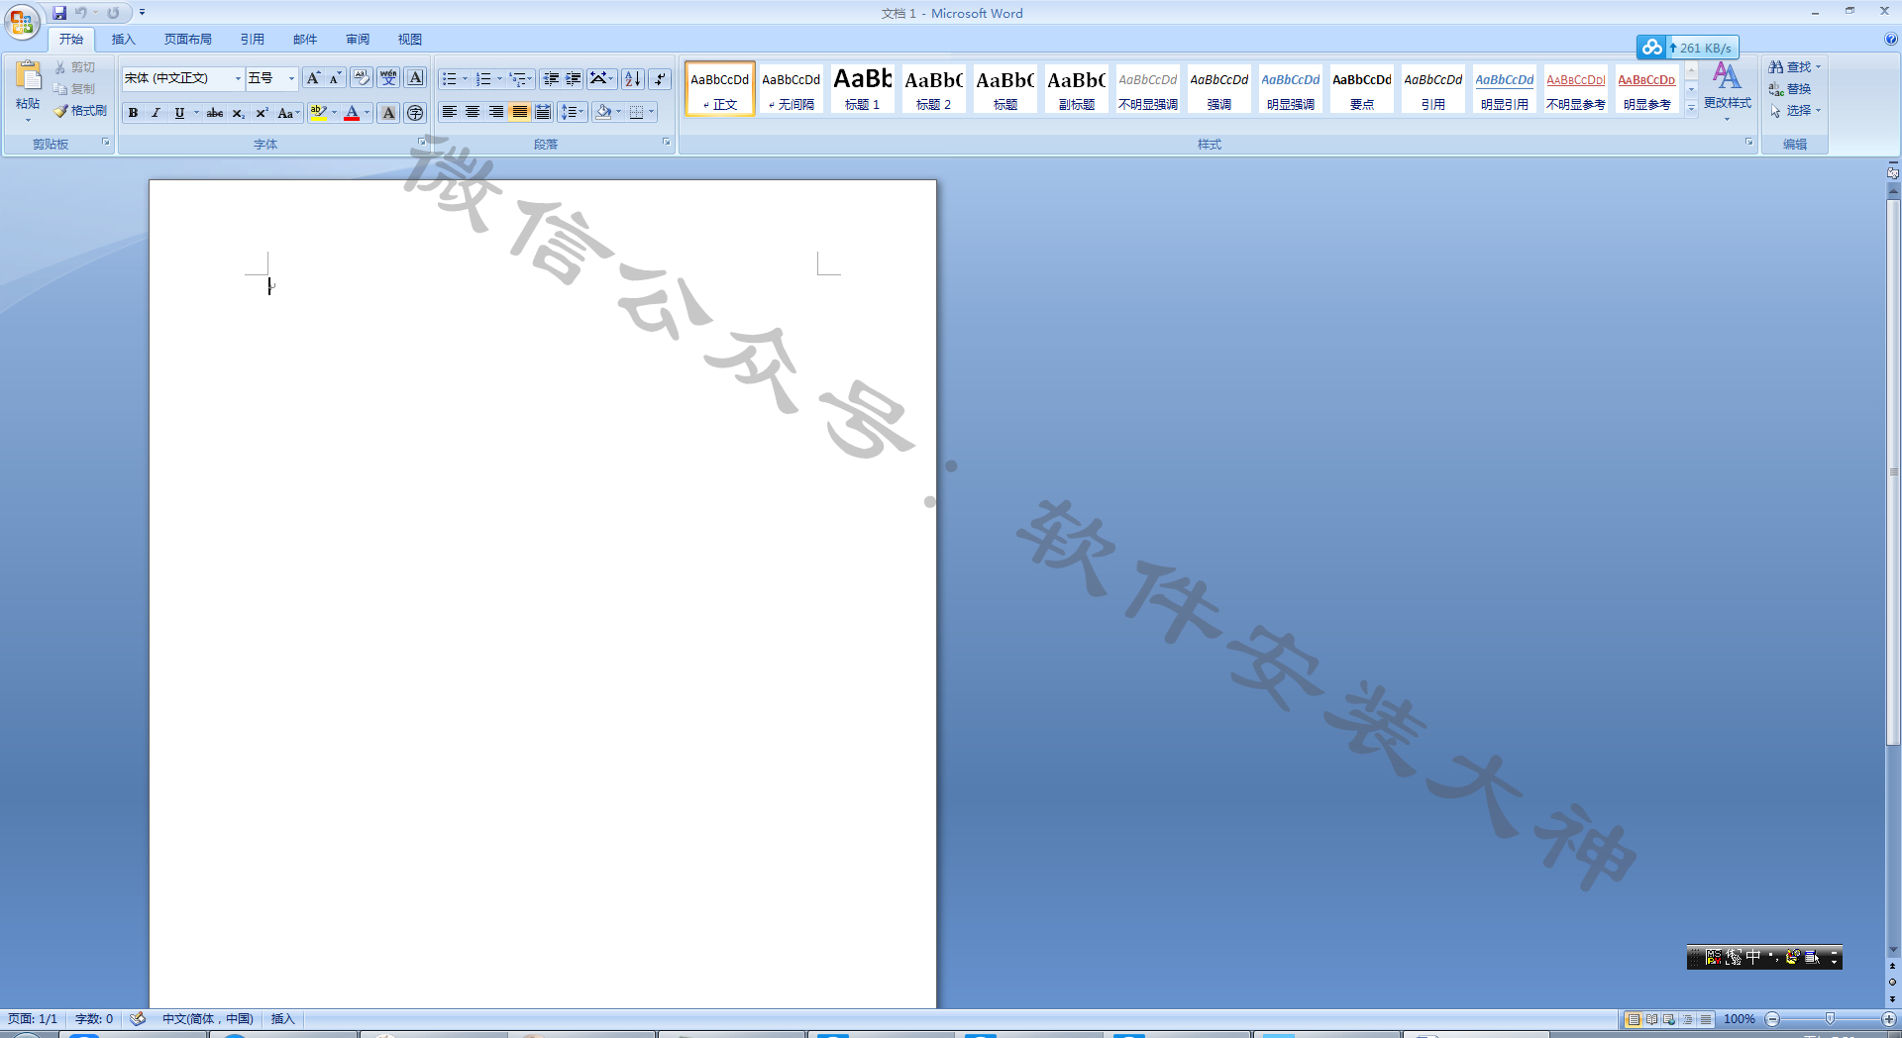Image resolution: width=1902 pixels, height=1038 pixels.
Task: Apply the 标题 1 heading style
Action: 863,88
